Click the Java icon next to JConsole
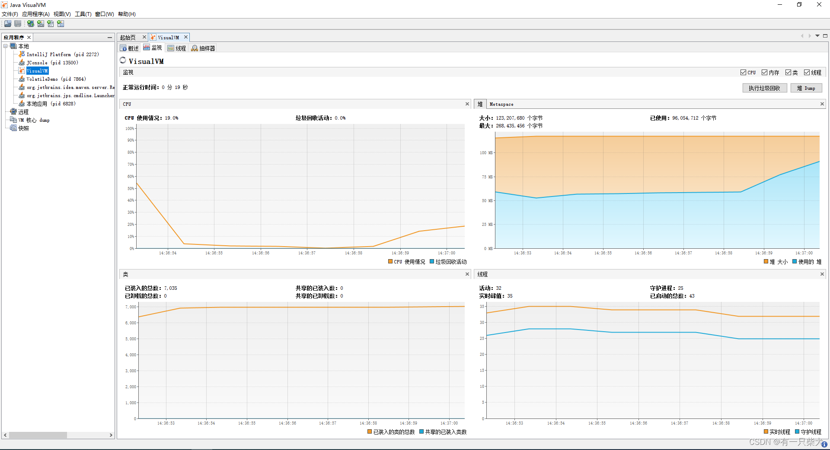 22,63
